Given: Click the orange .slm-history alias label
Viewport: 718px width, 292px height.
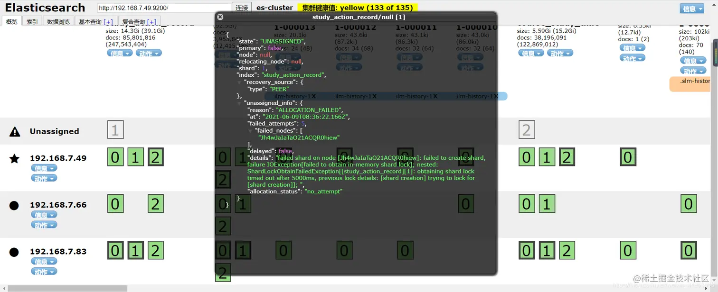Looking at the screenshot, I should [x=690, y=84].
